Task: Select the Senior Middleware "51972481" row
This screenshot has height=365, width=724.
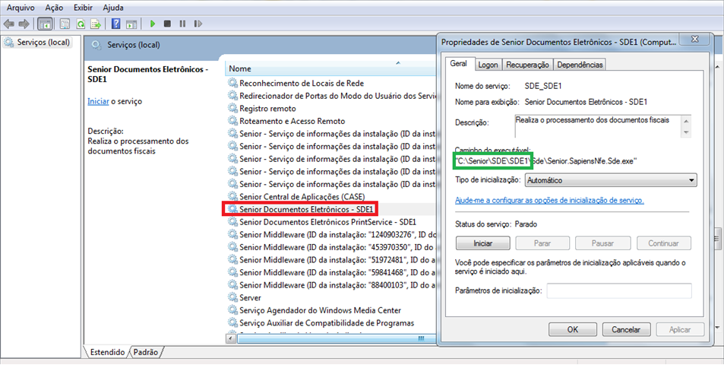Action: pos(330,259)
